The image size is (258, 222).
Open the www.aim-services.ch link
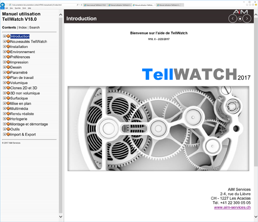[232, 207]
